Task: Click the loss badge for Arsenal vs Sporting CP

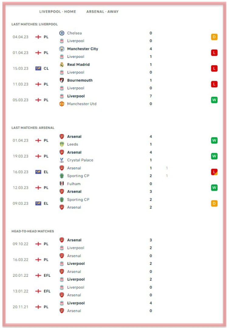Action: pos(214,172)
